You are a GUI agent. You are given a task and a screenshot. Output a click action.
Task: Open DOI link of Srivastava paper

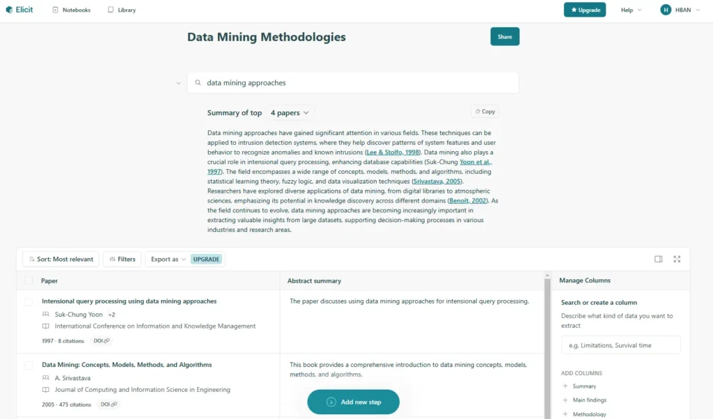109,404
